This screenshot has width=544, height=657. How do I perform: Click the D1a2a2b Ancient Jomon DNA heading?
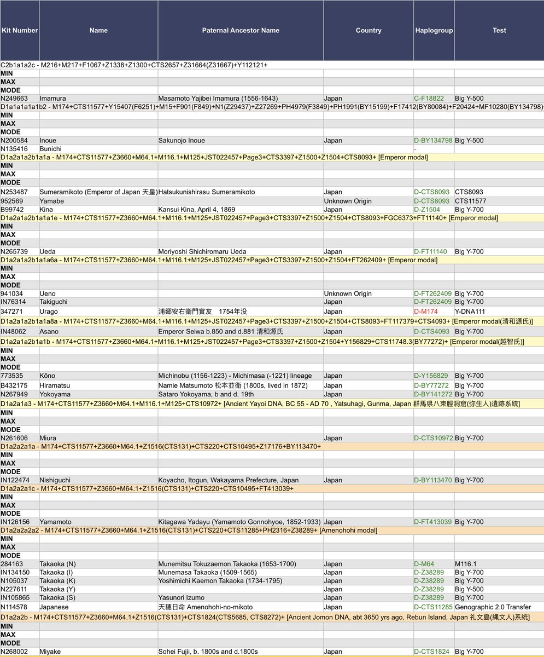pyautogui.click(x=272, y=617)
